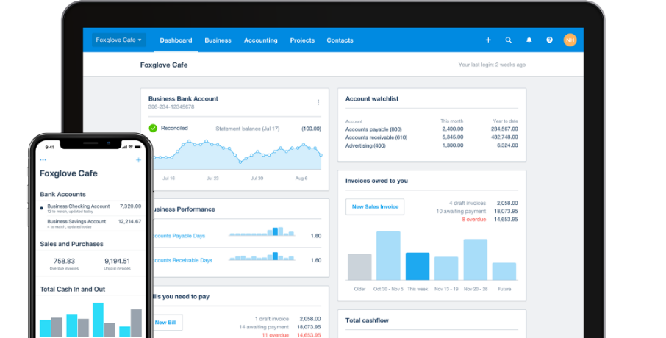The image size is (666, 338).
Task: Click the This week bar in the invoices chart
Action: coord(418,266)
